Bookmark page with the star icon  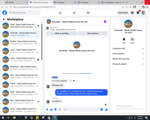pyautogui.click(x=126, y=7)
